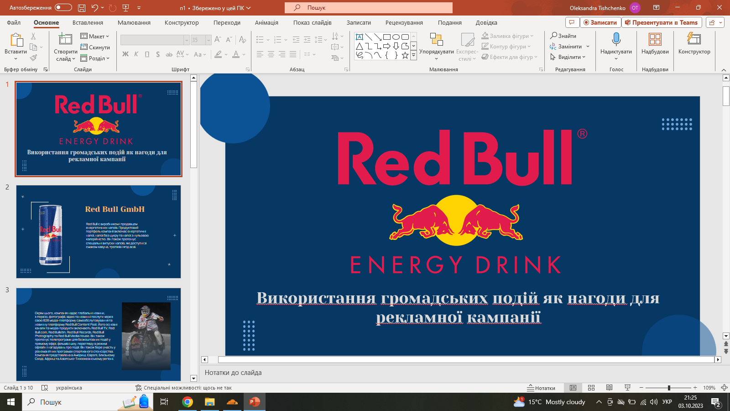This screenshot has height=411, width=730.
Task: Open the Показ слайдів tab
Action: 313,22
